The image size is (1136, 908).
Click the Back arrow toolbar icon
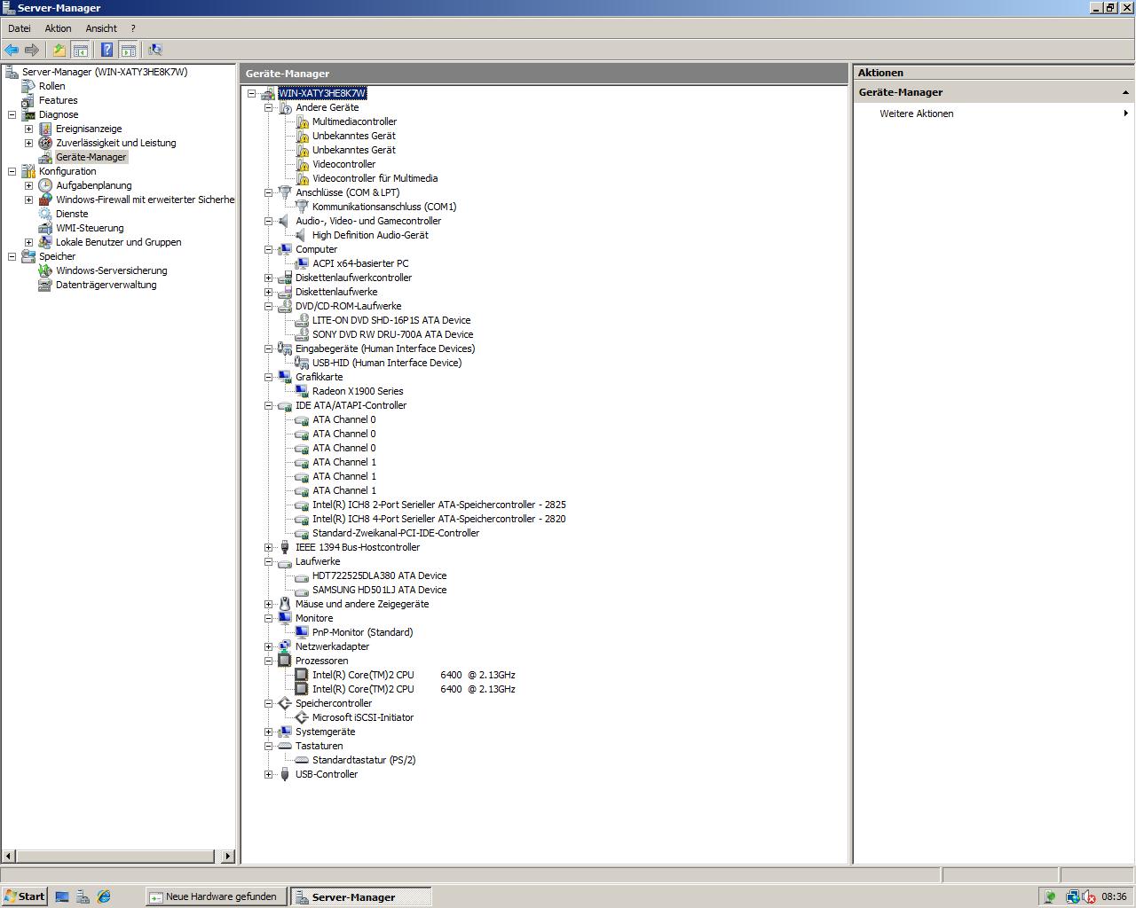click(12, 50)
